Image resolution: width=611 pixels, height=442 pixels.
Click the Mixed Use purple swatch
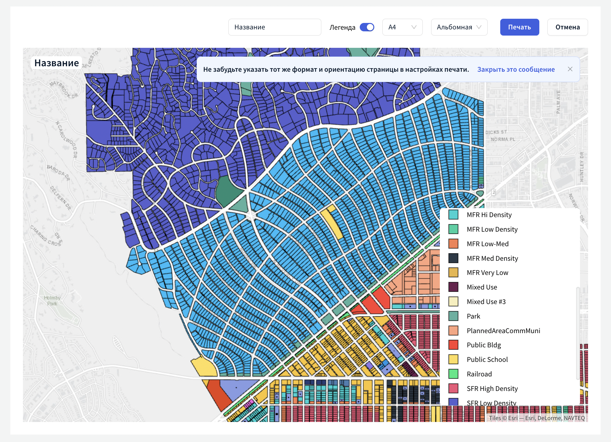[453, 287]
